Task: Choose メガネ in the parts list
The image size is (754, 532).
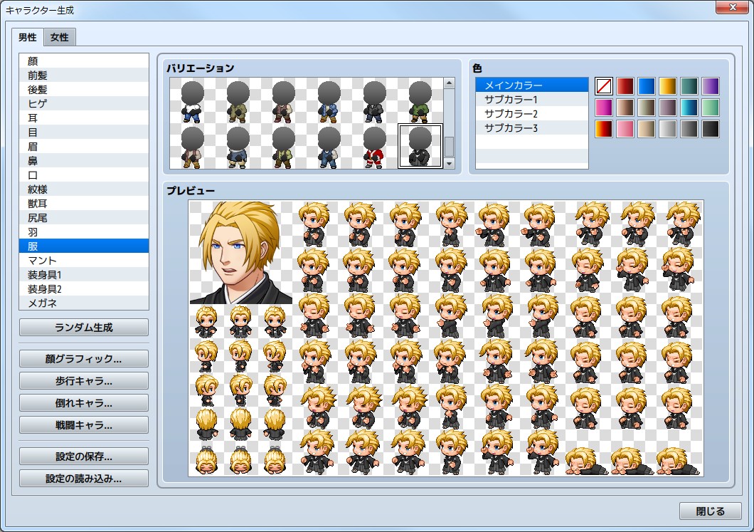Action: pyautogui.click(x=84, y=303)
